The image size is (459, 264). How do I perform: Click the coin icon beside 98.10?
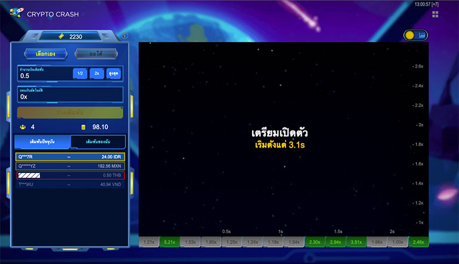(83, 127)
